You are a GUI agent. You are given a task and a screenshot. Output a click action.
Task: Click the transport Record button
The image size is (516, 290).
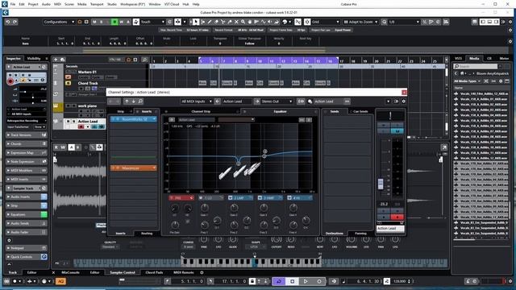[319, 281]
